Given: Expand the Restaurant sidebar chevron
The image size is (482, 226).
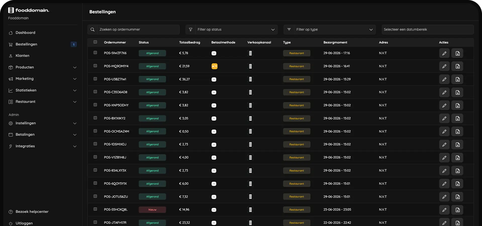Looking at the screenshot, I should [x=75, y=102].
